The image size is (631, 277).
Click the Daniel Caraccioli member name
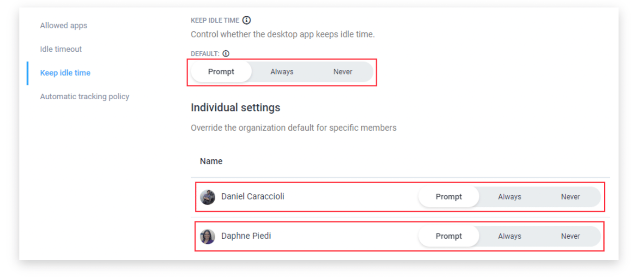coord(253,197)
